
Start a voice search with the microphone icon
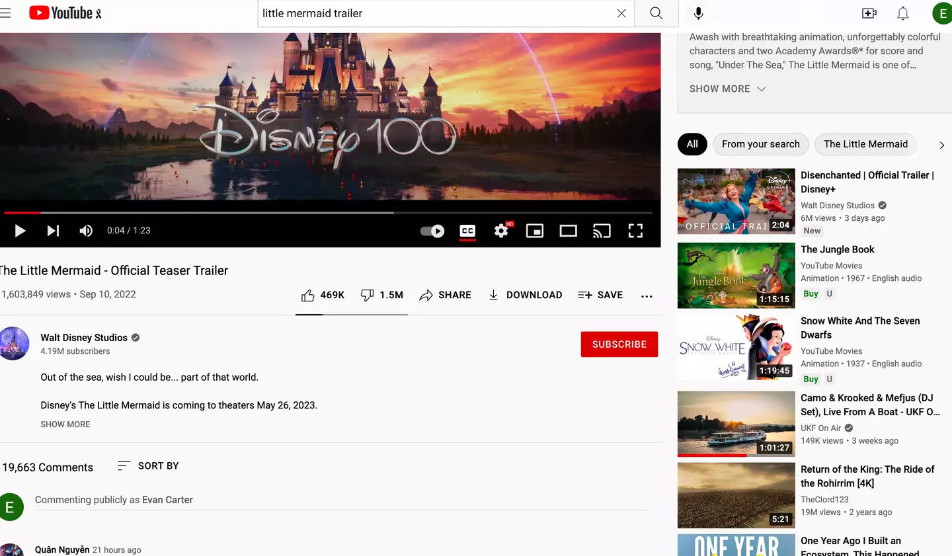coord(698,13)
